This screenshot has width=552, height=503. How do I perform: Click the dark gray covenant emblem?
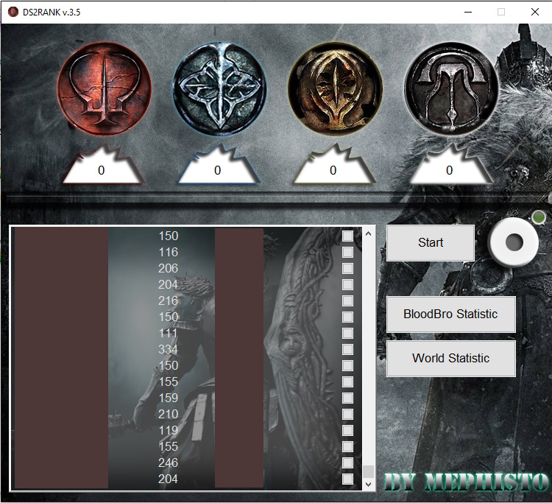pyautogui.click(x=451, y=88)
